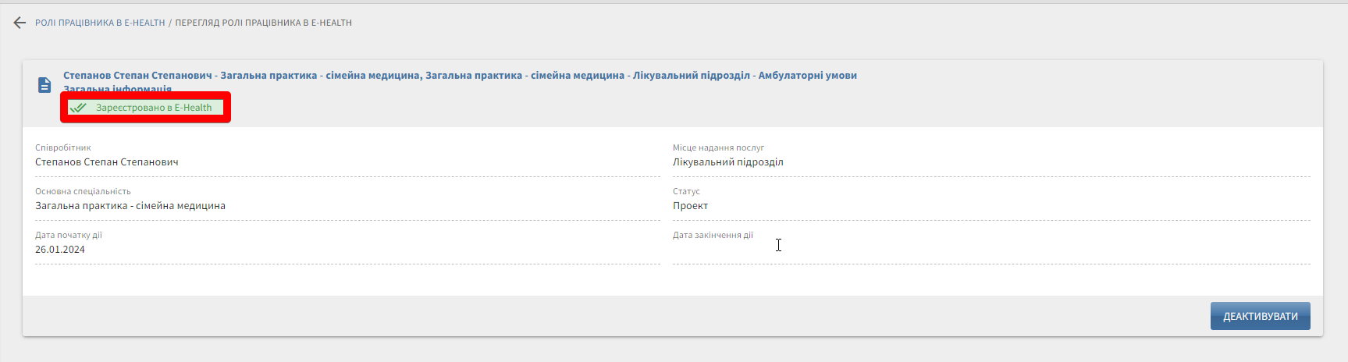Click the 'Статус' field label
Image resolution: width=1348 pixels, height=362 pixels.
point(686,191)
